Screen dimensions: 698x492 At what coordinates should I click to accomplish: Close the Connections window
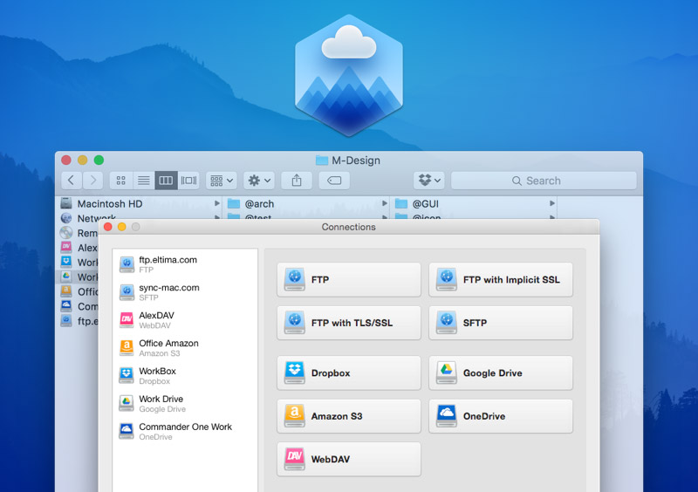107,227
